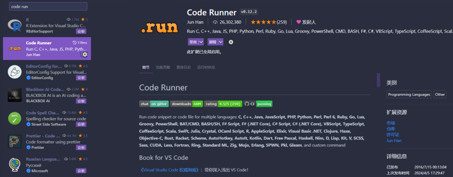Click the 禁用 disable button
This screenshot has height=177, width=453.
(193, 42)
